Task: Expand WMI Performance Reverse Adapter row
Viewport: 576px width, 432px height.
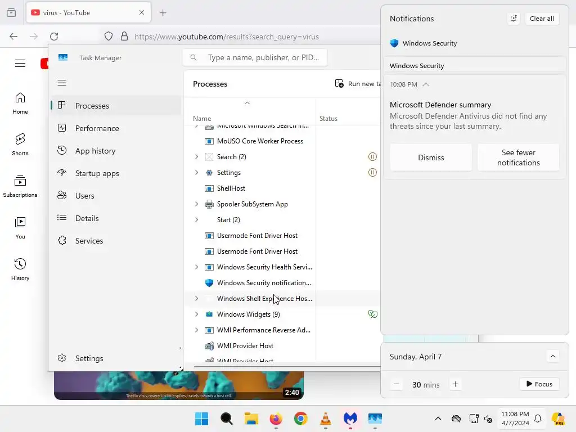Action: point(196,330)
